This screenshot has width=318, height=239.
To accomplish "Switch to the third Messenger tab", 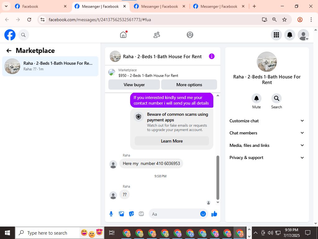I will [160, 7].
